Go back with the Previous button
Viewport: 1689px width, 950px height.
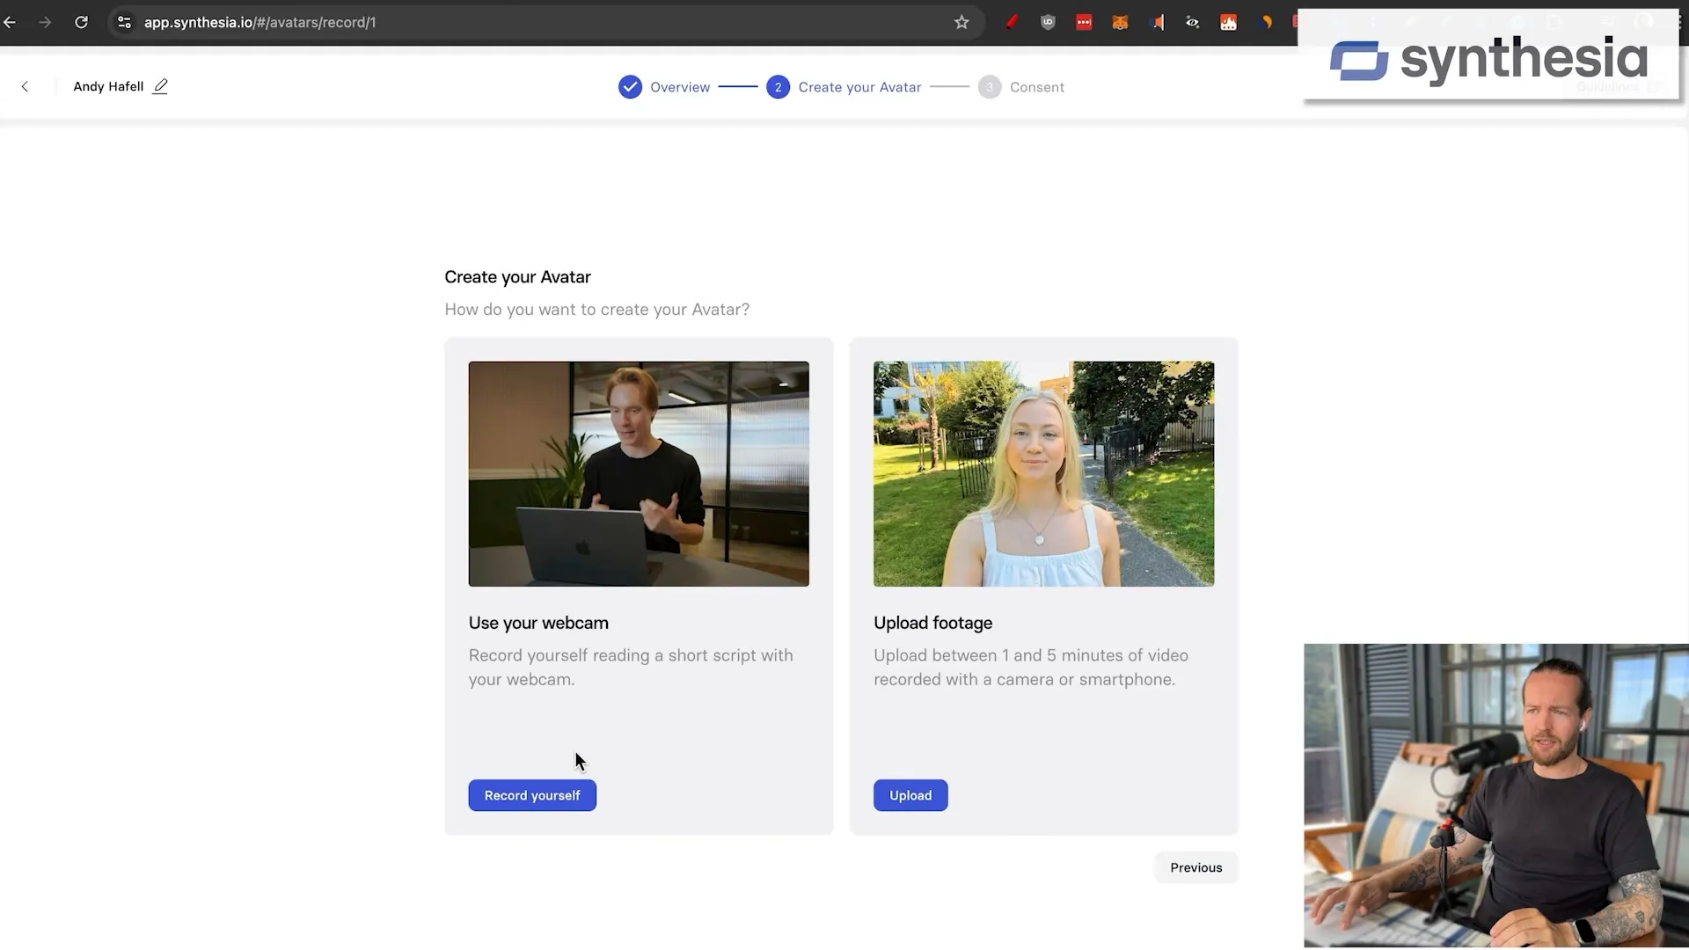[1196, 867]
